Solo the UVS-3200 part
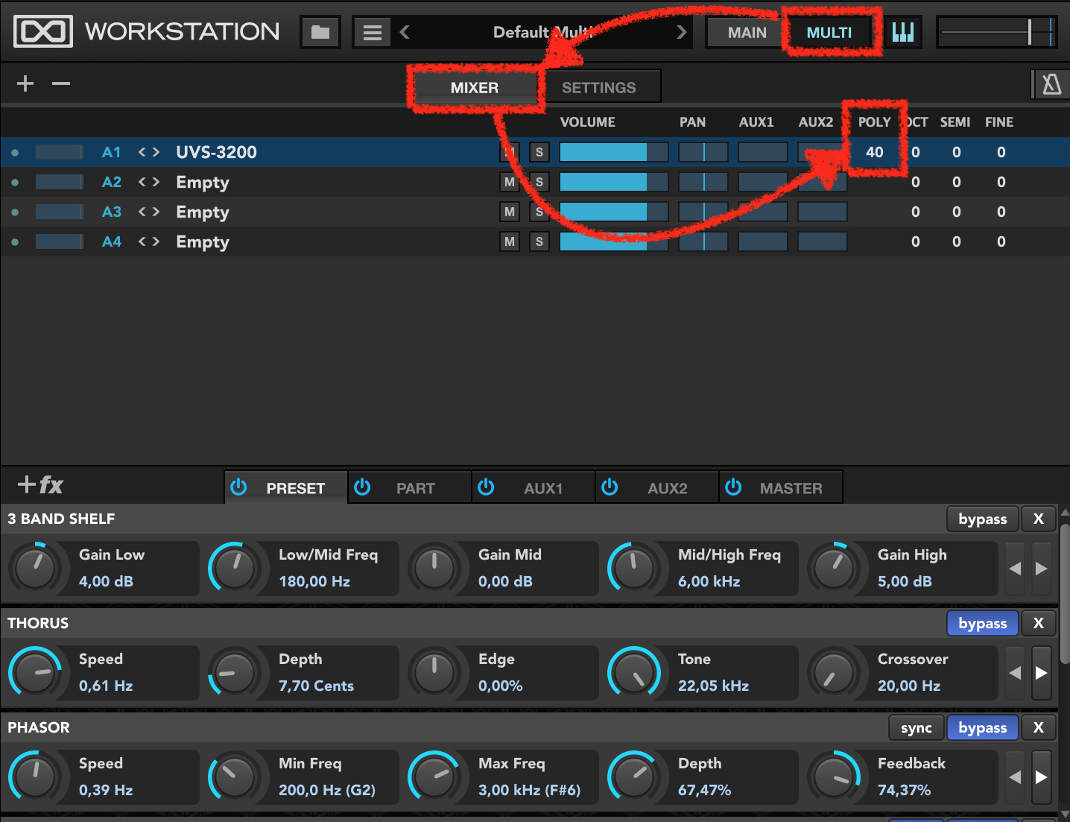Screen dimensions: 1070x822 tap(539, 151)
